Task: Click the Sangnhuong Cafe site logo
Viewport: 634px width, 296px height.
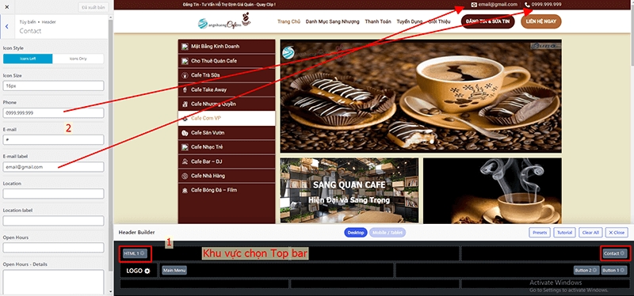Action: 224,22
